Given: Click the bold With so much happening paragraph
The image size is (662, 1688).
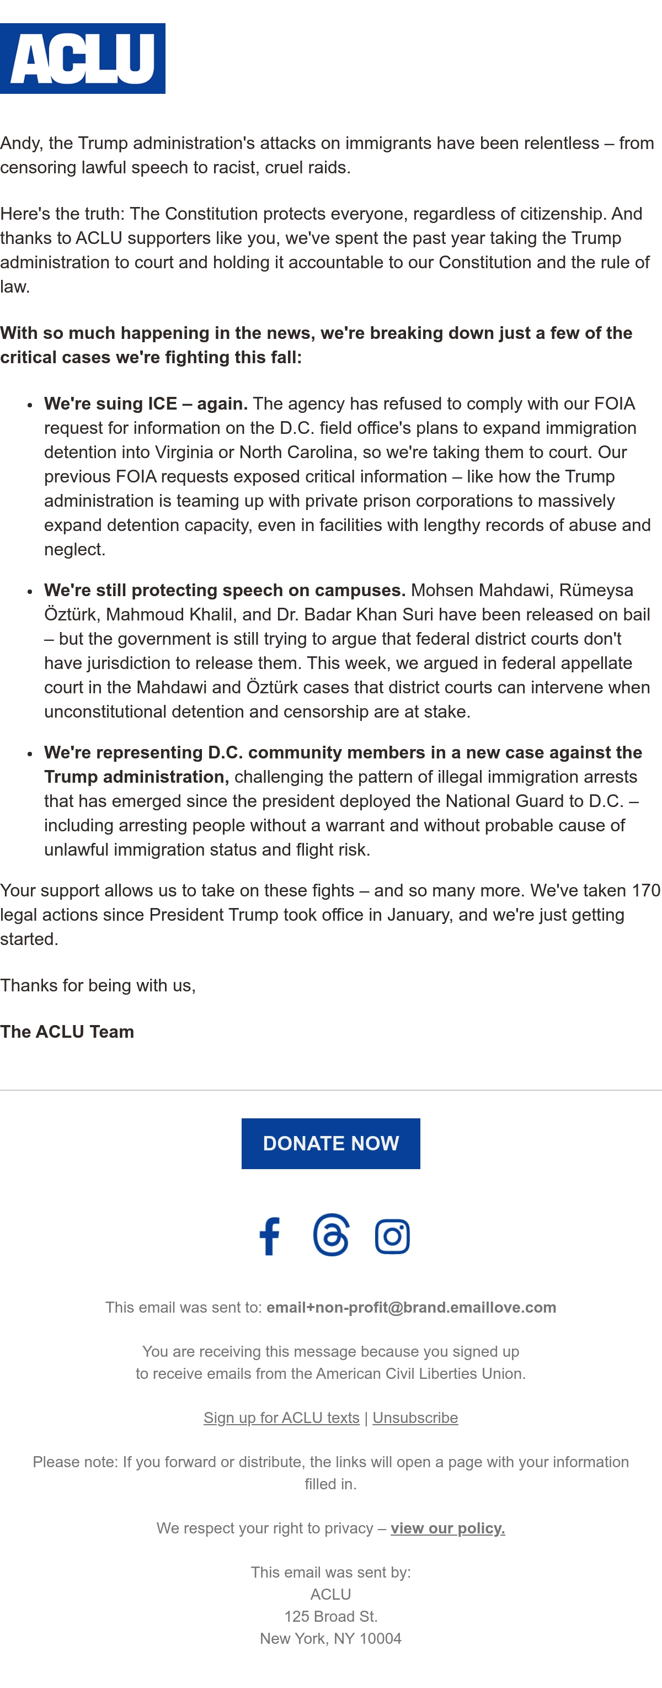Looking at the screenshot, I should click(x=316, y=346).
